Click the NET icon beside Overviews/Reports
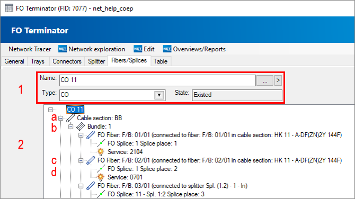This screenshot has width=355, height=199. [x=167, y=49]
